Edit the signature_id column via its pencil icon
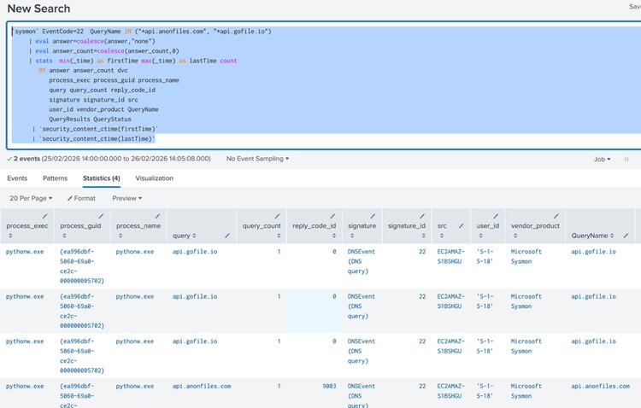Image resolution: width=641 pixels, height=408 pixels. pyautogui.click(x=422, y=217)
